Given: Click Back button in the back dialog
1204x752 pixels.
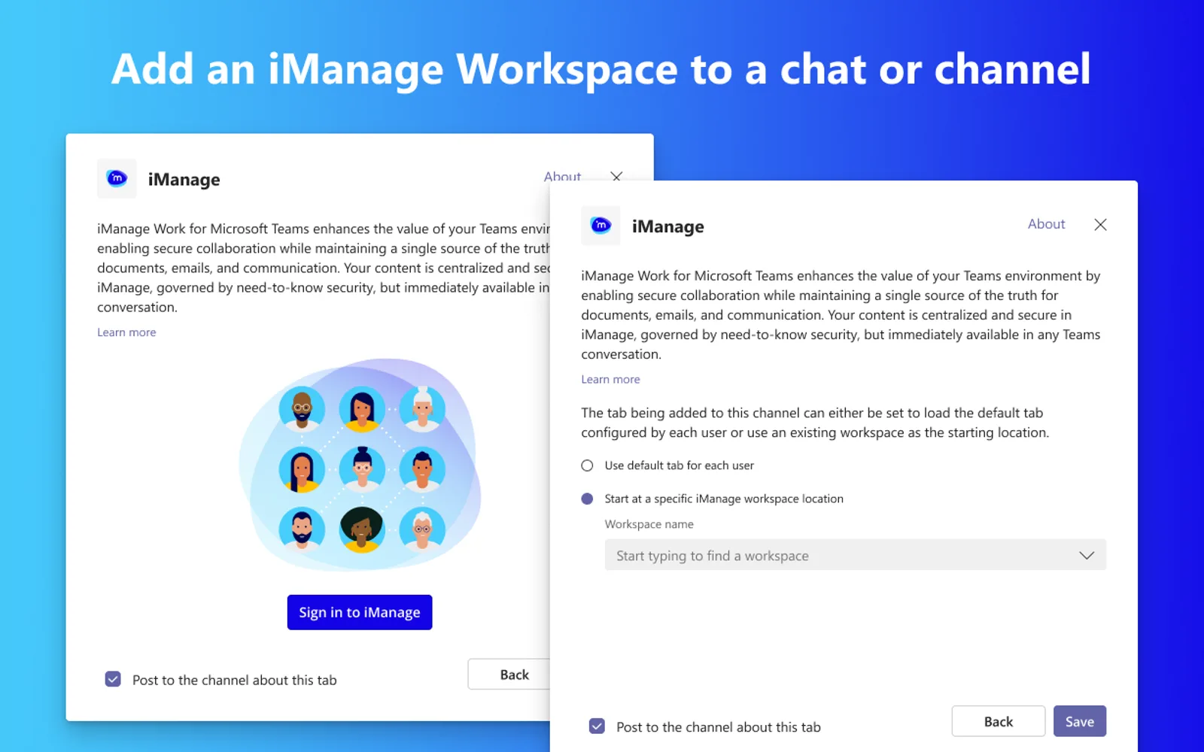Looking at the screenshot, I should tap(509, 675).
